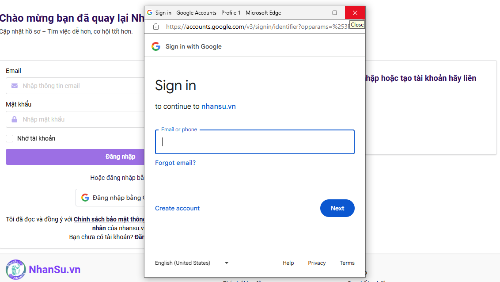Click the Email label above the email field
Screen dimensions: 500x282
[x=13, y=71]
